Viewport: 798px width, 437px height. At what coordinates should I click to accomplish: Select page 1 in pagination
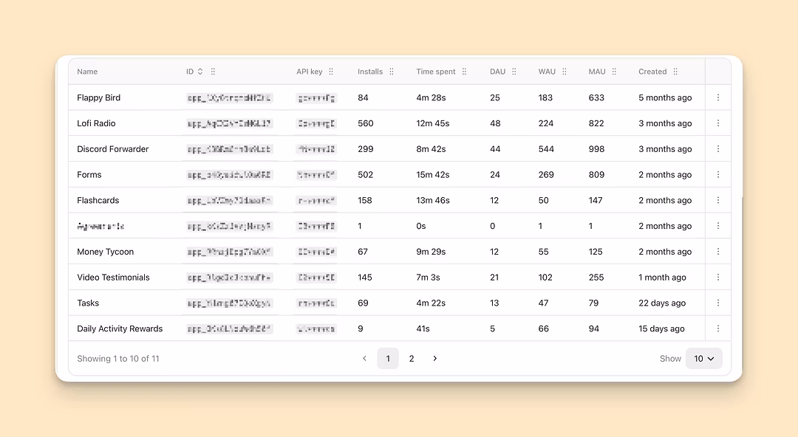[388, 359]
